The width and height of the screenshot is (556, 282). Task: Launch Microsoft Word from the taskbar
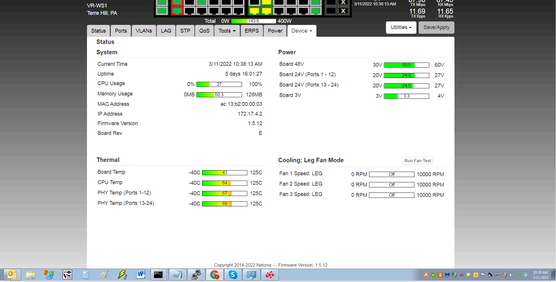click(x=140, y=275)
